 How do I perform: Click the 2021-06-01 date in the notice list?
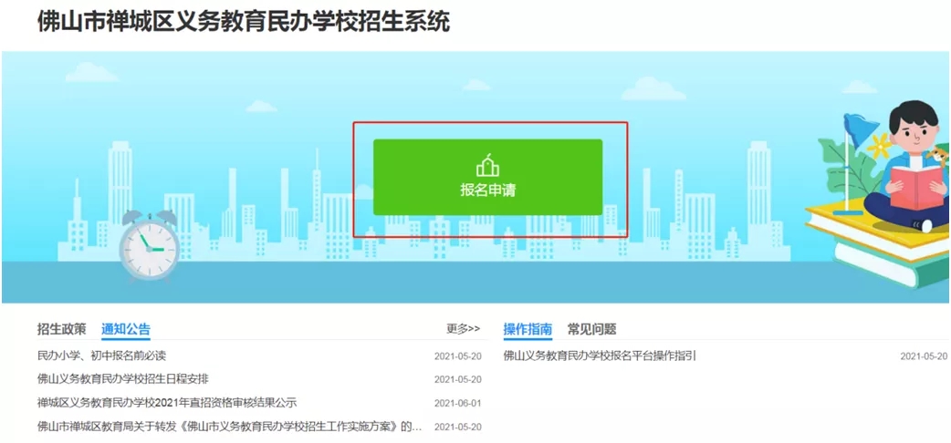coord(457,403)
